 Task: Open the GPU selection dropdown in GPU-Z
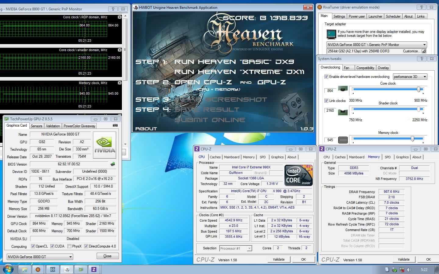40,257
